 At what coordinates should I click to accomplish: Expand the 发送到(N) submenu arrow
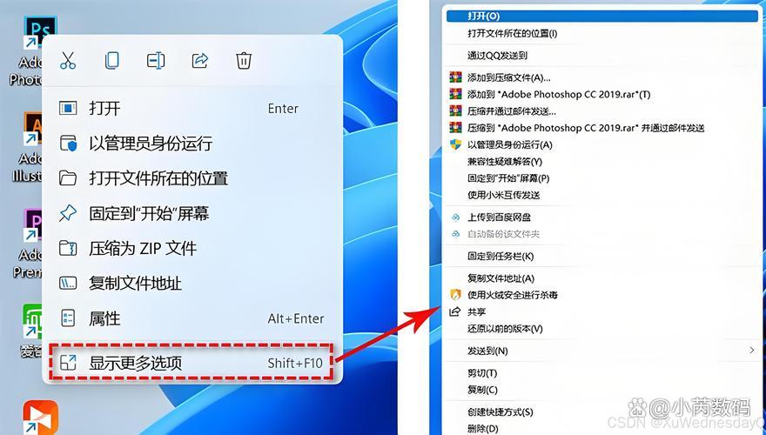[752, 350]
